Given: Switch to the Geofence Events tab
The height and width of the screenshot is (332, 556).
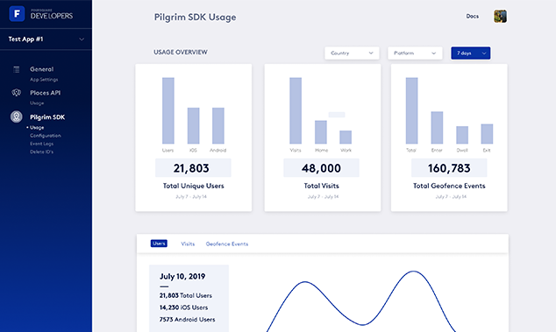Looking at the screenshot, I should 227,244.
